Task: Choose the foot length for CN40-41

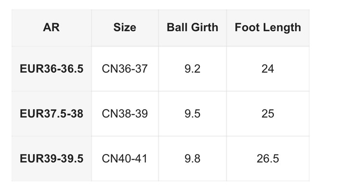Action: [268, 158]
